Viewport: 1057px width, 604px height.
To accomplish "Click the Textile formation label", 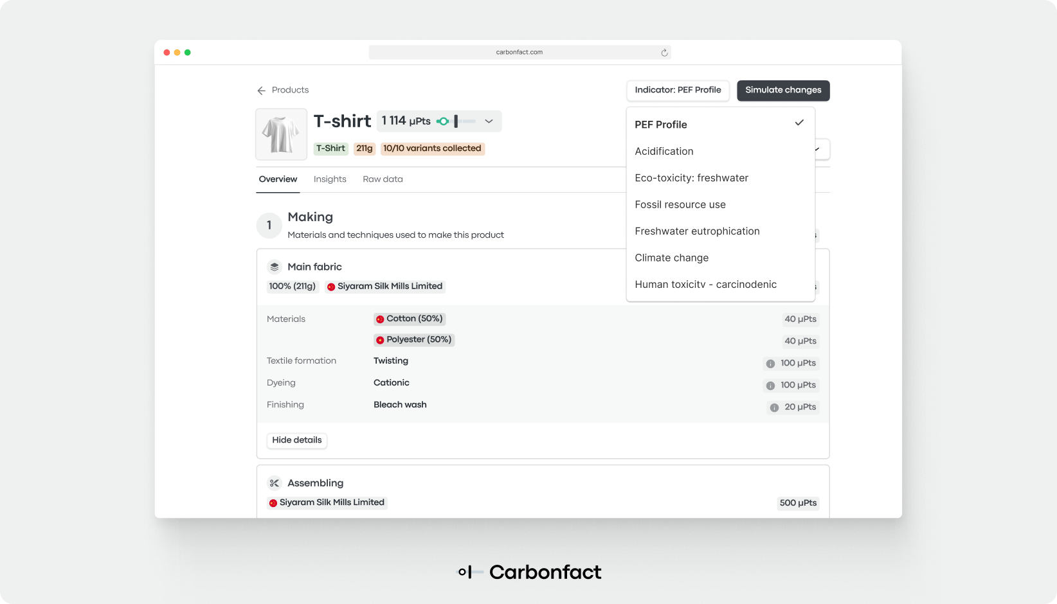I will 302,361.
